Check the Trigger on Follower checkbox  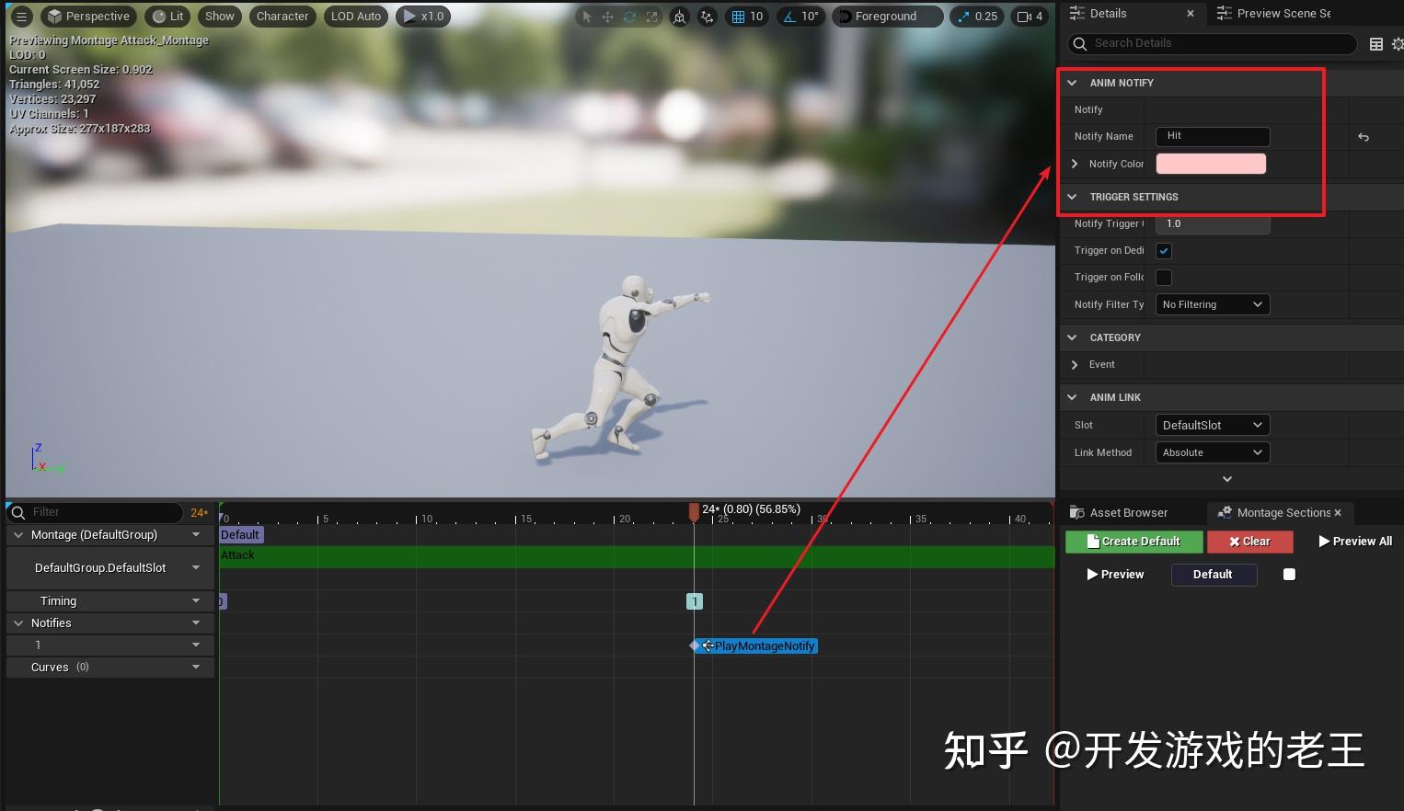(x=1163, y=277)
